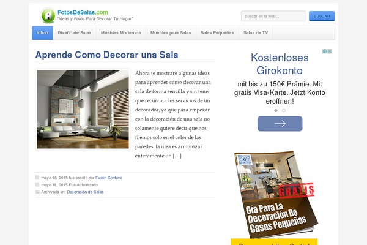Screen dimensions: 367x245
Task: Click the blue arrow button in the ad
Action: pos(280,124)
